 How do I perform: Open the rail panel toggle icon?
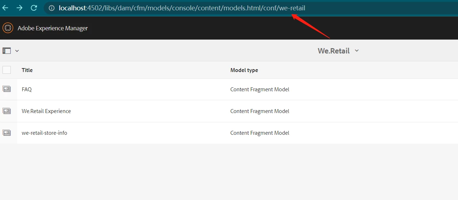(x=6, y=51)
